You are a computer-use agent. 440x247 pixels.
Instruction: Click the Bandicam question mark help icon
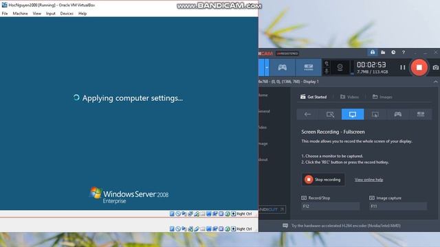click(x=404, y=52)
